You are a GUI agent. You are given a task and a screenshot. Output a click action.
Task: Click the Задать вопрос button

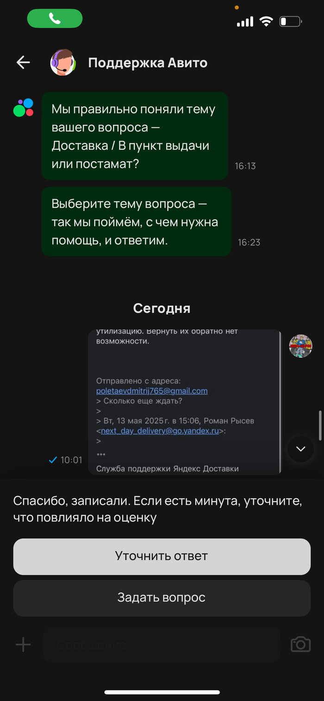coord(162,598)
